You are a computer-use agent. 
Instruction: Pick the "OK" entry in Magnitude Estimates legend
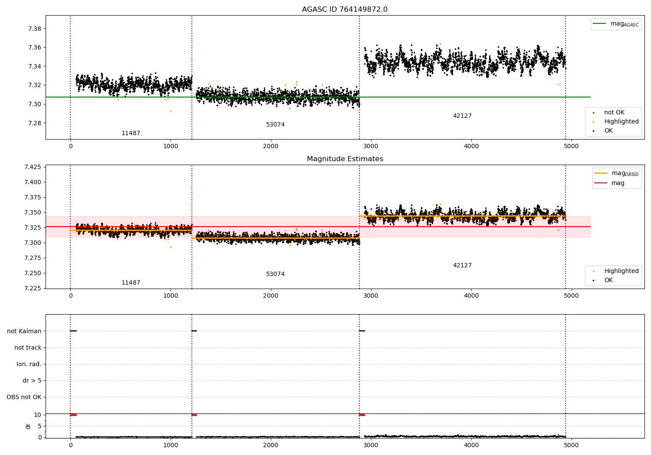point(603,280)
